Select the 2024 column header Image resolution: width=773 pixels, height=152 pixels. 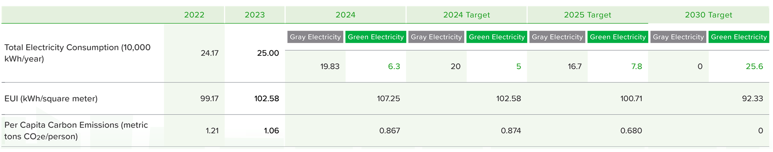click(345, 15)
